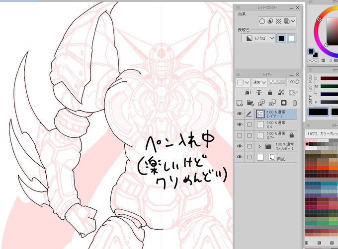Viewport: 338px width, 249px height.
Task: Open the effect icons dropdown arrow
Action: [x=293, y=21]
